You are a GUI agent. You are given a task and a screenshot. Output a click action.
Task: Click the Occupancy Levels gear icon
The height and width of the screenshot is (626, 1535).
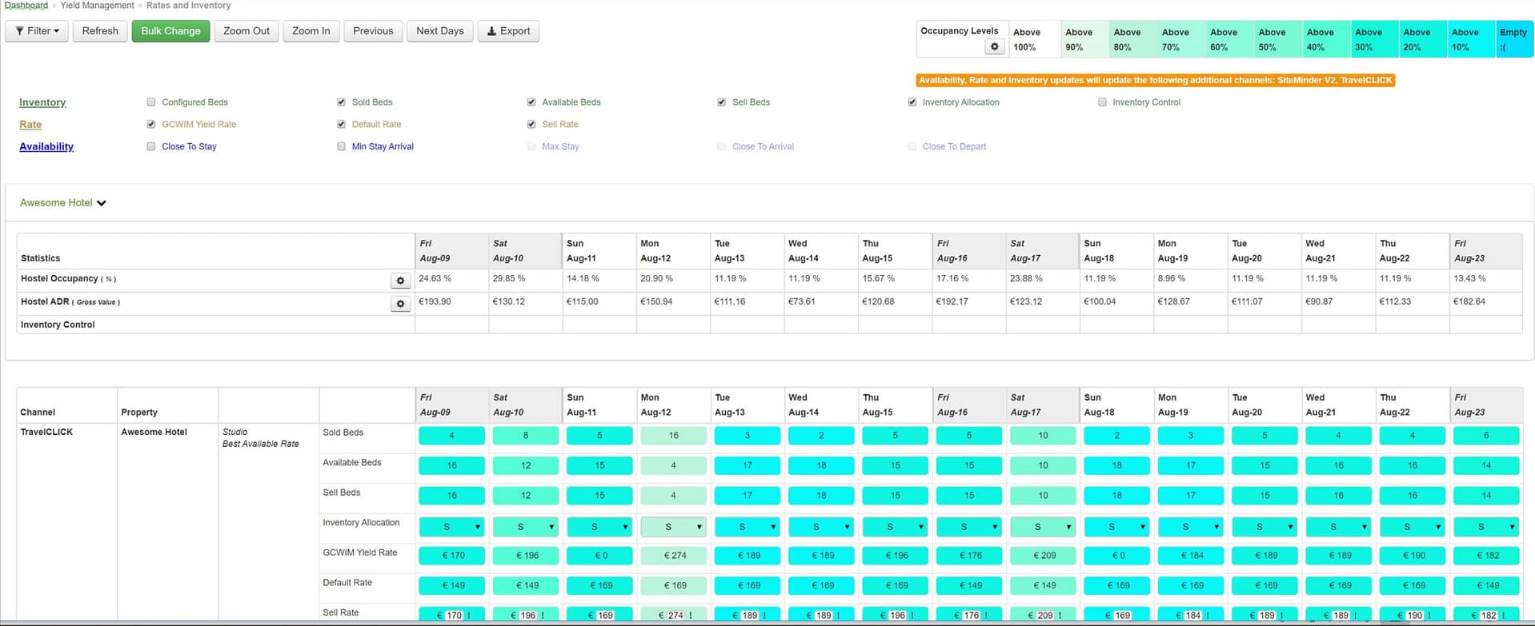coord(994,47)
